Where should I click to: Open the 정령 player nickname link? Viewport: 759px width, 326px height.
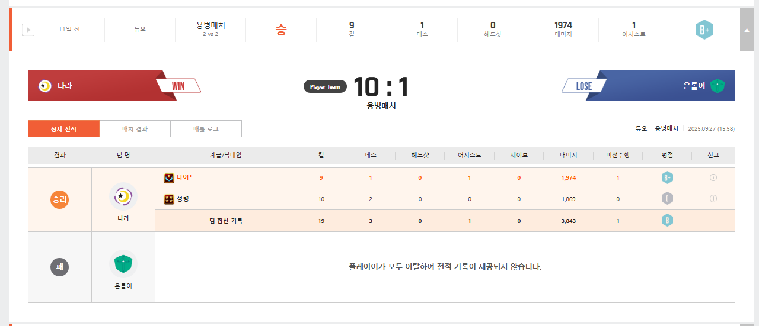point(183,199)
